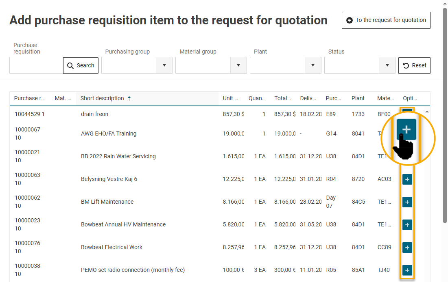Add the Belysning Vestre Kaj 6 item
This screenshot has width=448, height=282.
coord(407,179)
